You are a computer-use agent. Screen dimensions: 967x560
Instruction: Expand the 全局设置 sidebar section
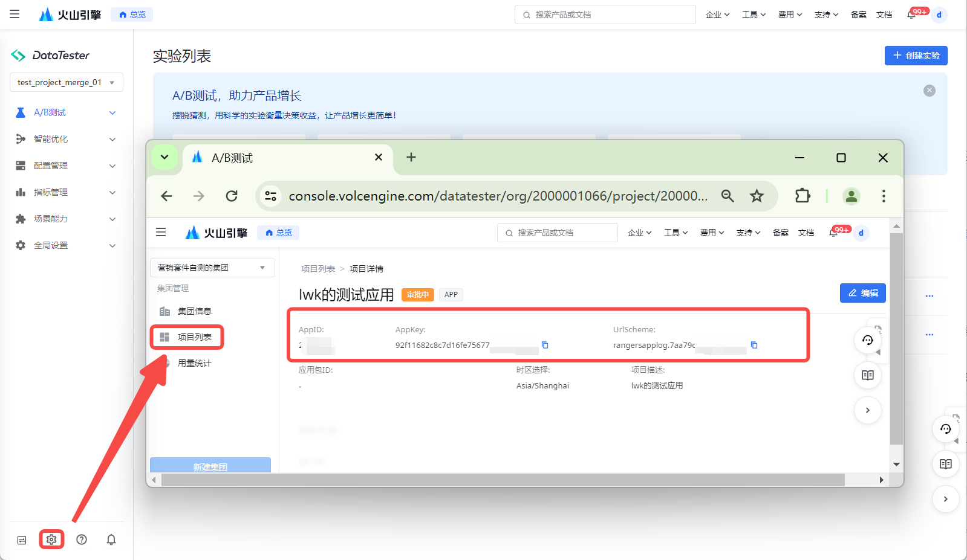(67, 245)
